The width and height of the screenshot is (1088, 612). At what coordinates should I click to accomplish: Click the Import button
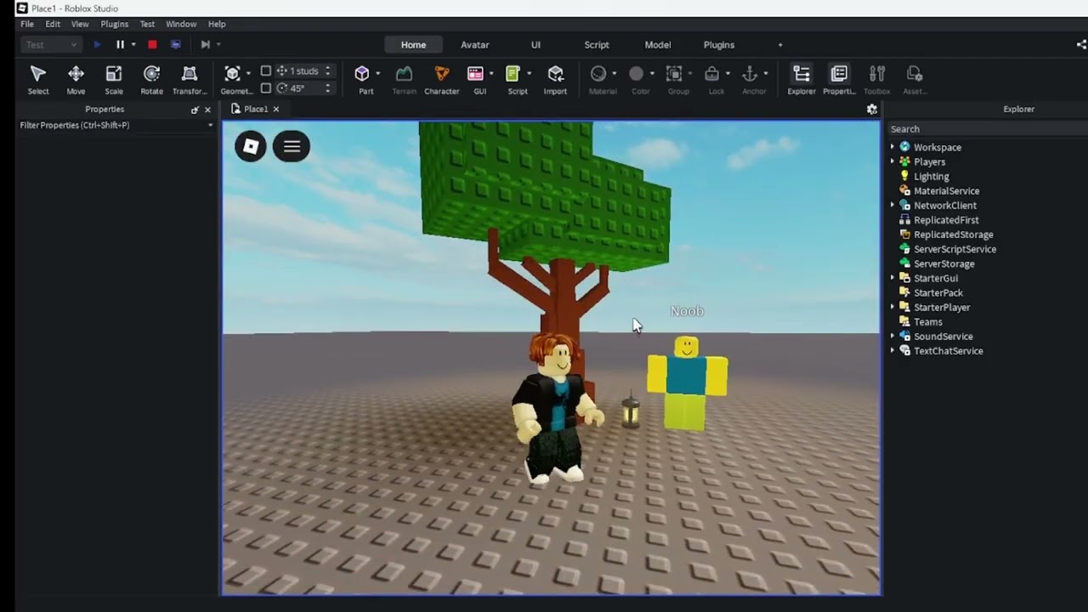pyautogui.click(x=555, y=80)
